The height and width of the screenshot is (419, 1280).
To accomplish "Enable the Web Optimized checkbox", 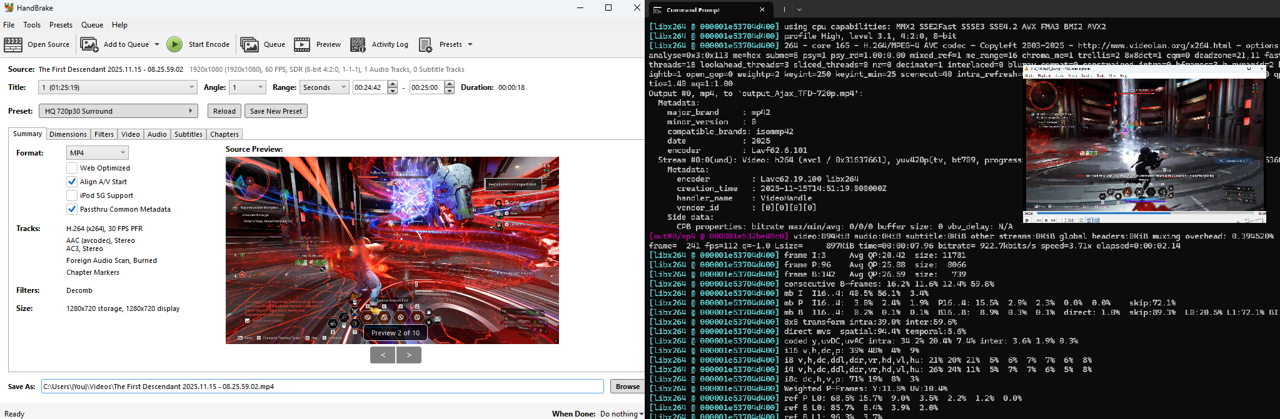I will pyautogui.click(x=72, y=168).
